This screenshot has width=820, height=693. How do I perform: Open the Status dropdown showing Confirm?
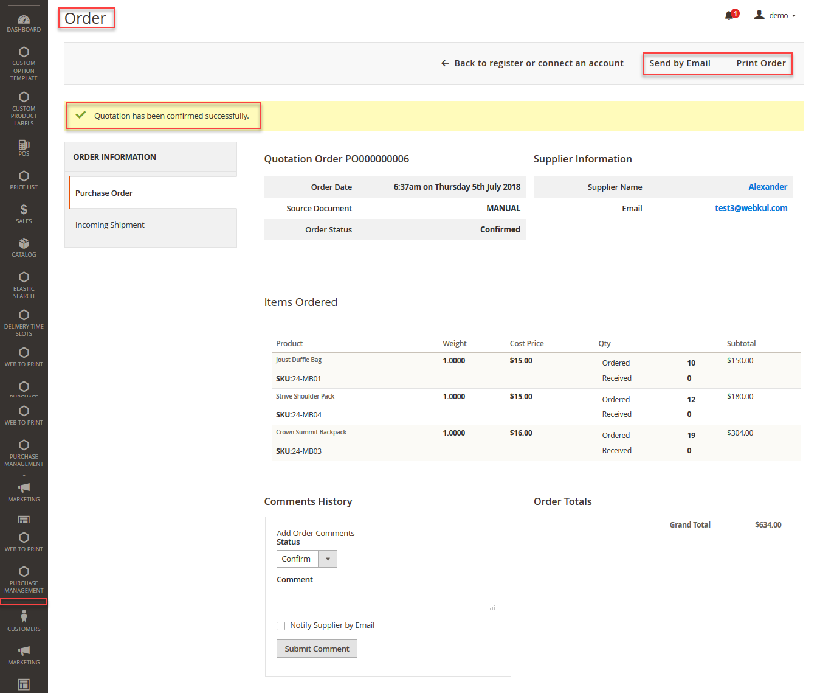point(306,559)
